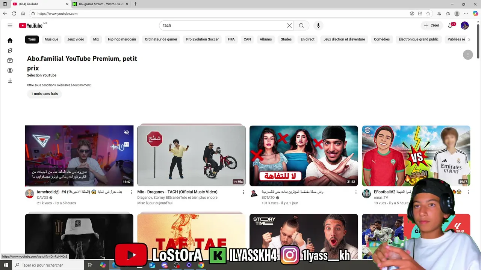
Task: Open the EFootball#2 video thumbnail
Action: pyautogui.click(x=416, y=156)
